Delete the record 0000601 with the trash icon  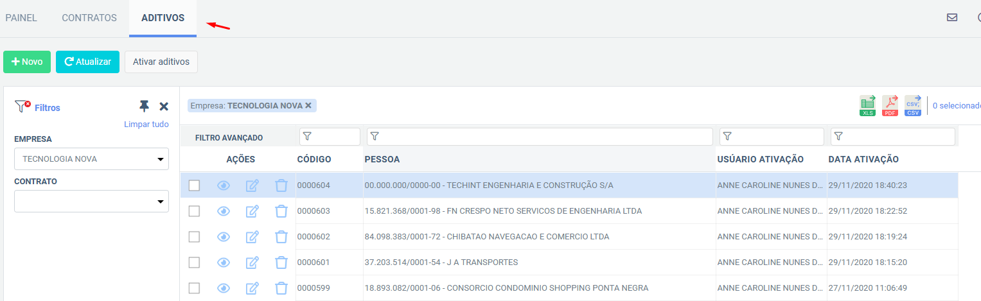pos(281,262)
